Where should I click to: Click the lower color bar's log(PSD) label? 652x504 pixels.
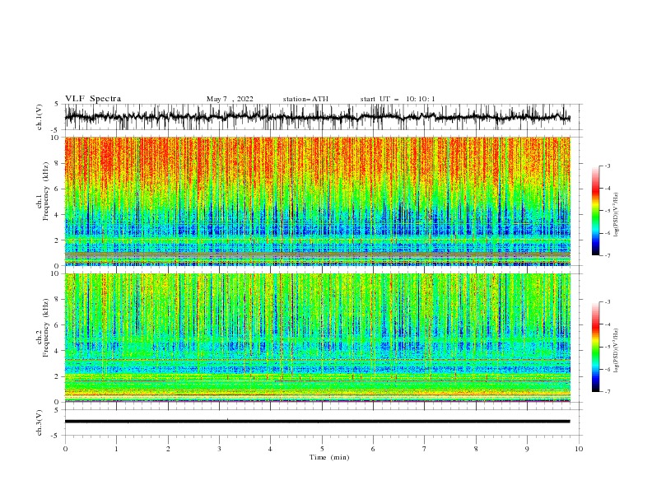coord(617,350)
